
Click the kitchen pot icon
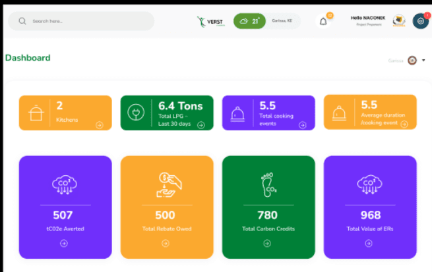point(36,113)
